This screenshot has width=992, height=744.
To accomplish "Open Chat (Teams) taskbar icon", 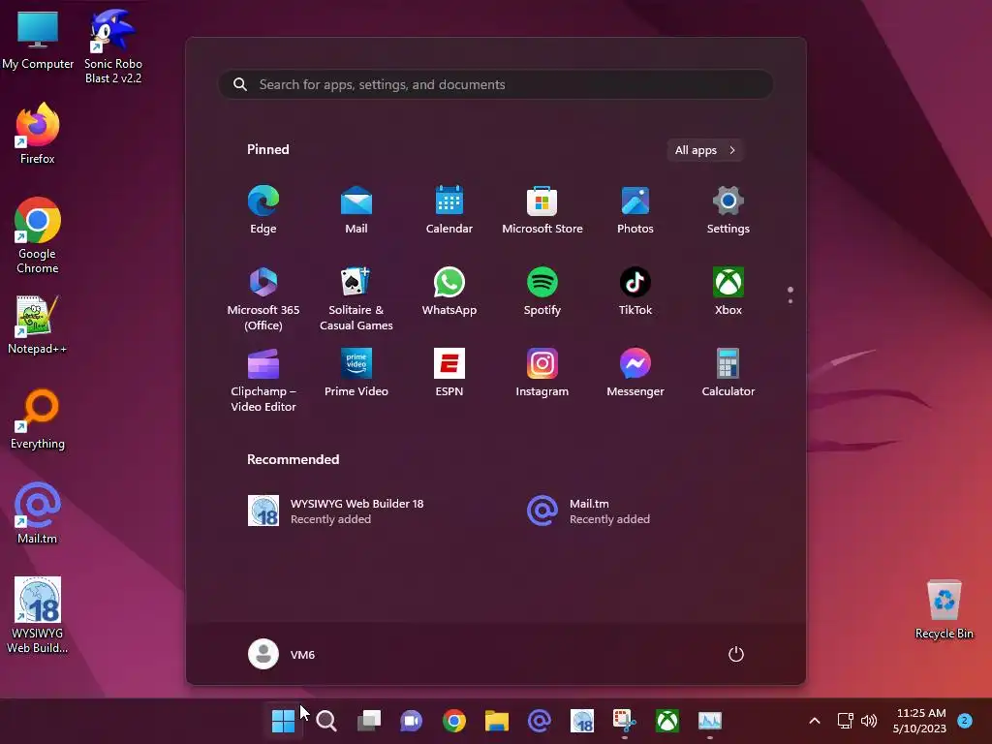I will (411, 721).
